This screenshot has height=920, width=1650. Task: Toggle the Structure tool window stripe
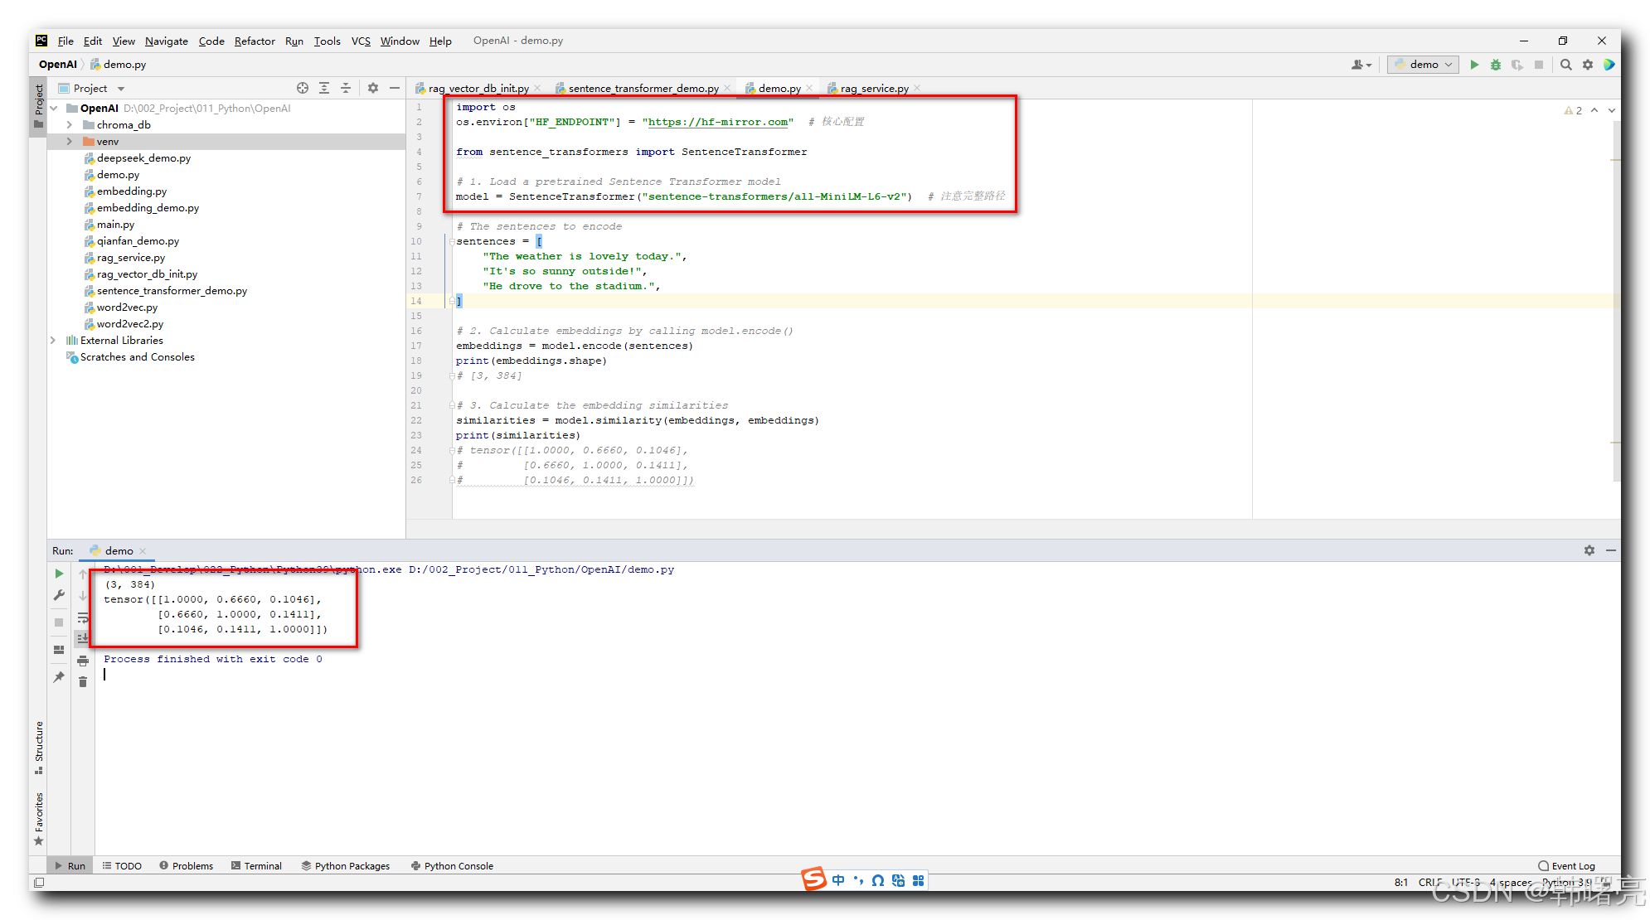38,746
